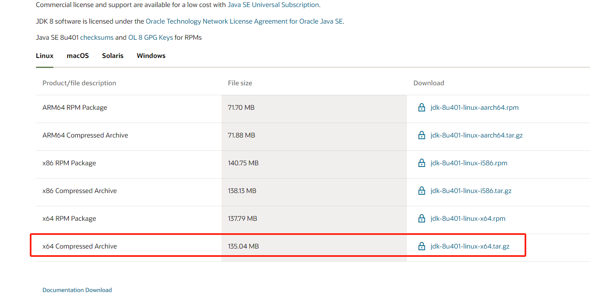Click lock icon beside jdk-8u401-linux-aarch64.rpm
This screenshot has height=302, width=590.
(x=421, y=108)
